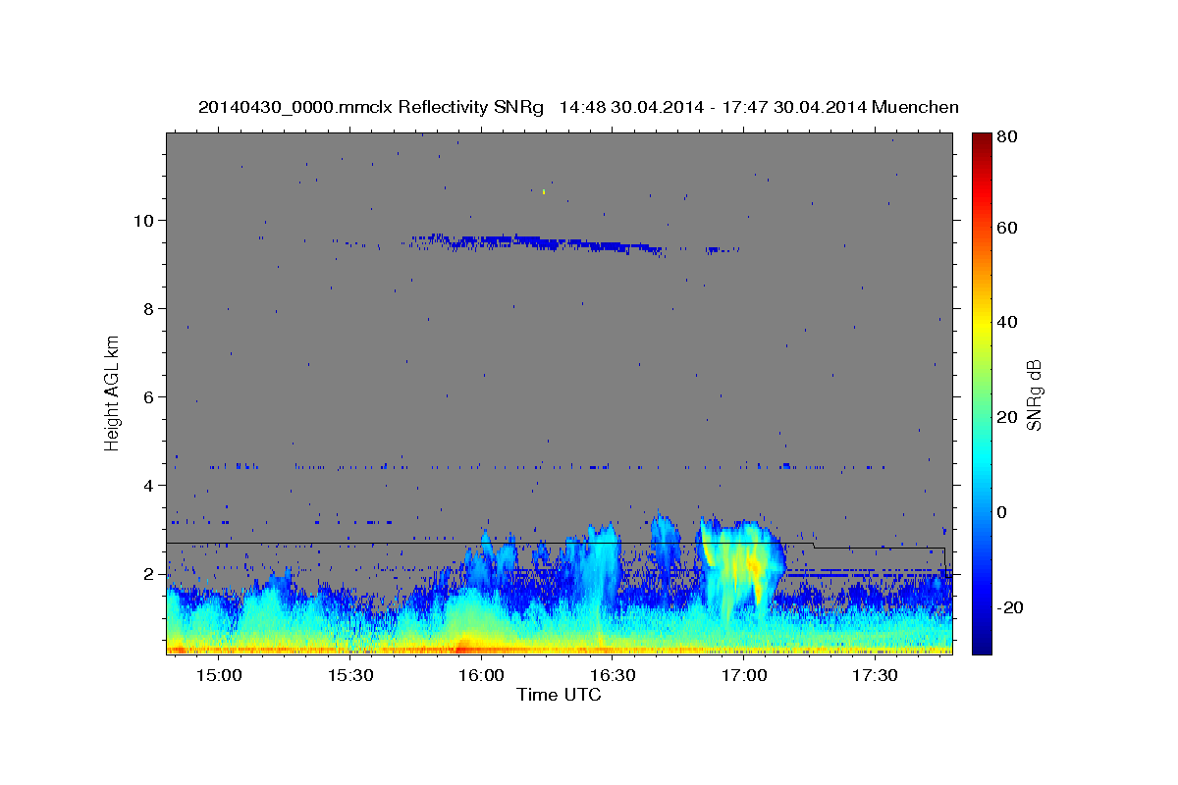The width and height of the screenshot is (1178, 785).
Task: Click the colorbar value -20
Action: [1008, 607]
